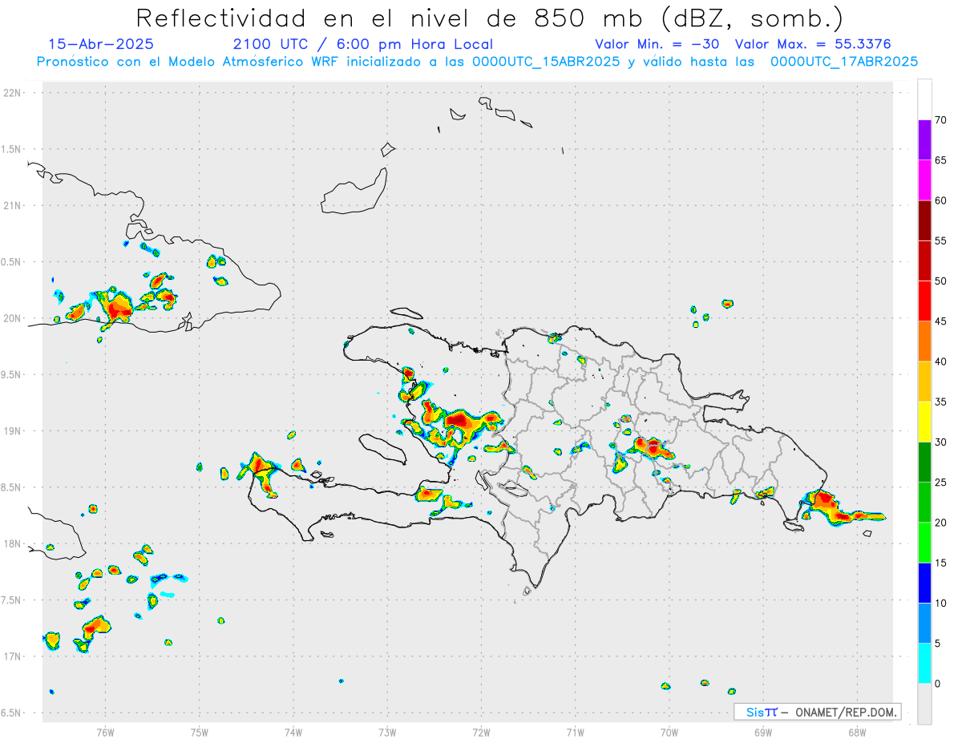This screenshot has width=962, height=743.
Task: Click the '17N' latitude axis label
Action: click(14, 656)
